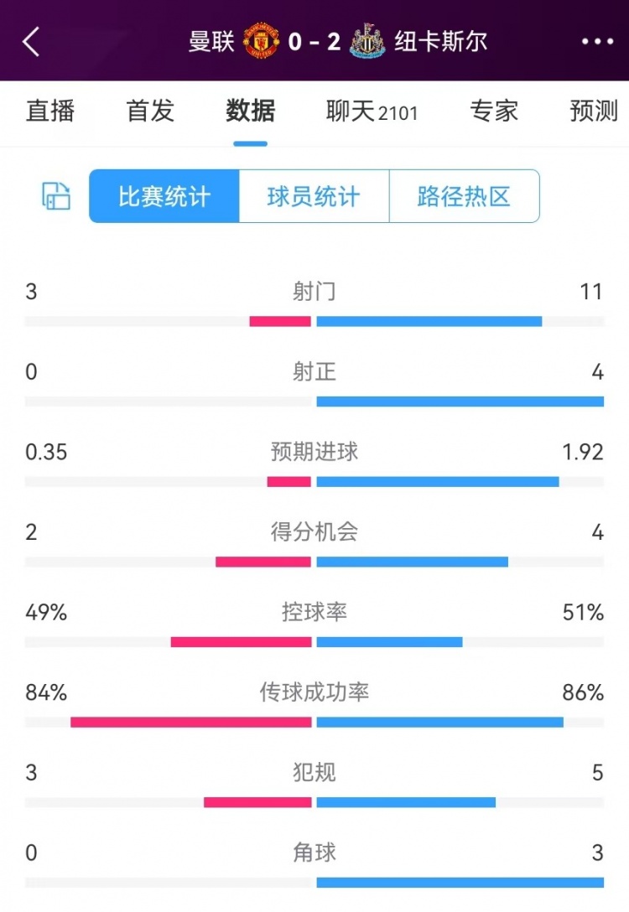Tap the 0 - 2 match score

pyautogui.click(x=314, y=41)
